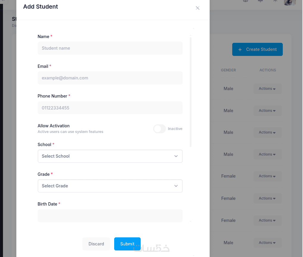Screen dimensions: 303x257
Task: Submit the Add Student form
Action: 127,244
